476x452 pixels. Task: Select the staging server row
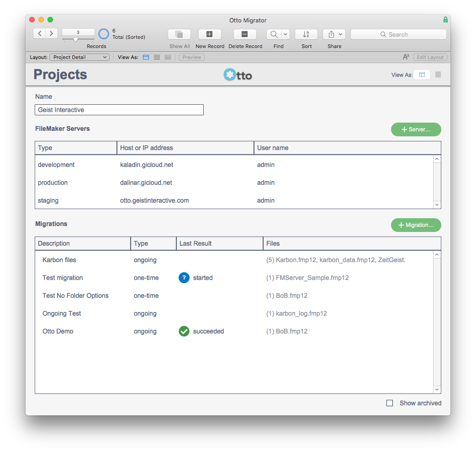[234, 201]
